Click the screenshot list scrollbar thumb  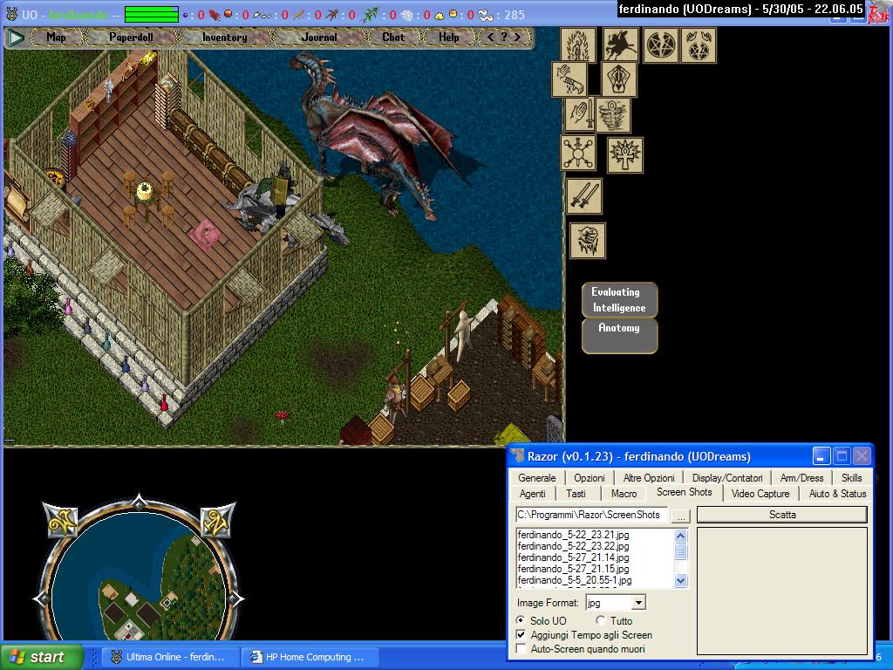[x=680, y=551]
